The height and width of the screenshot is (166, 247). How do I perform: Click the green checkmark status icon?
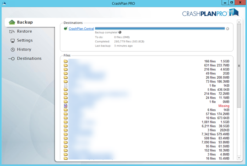[66, 28]
